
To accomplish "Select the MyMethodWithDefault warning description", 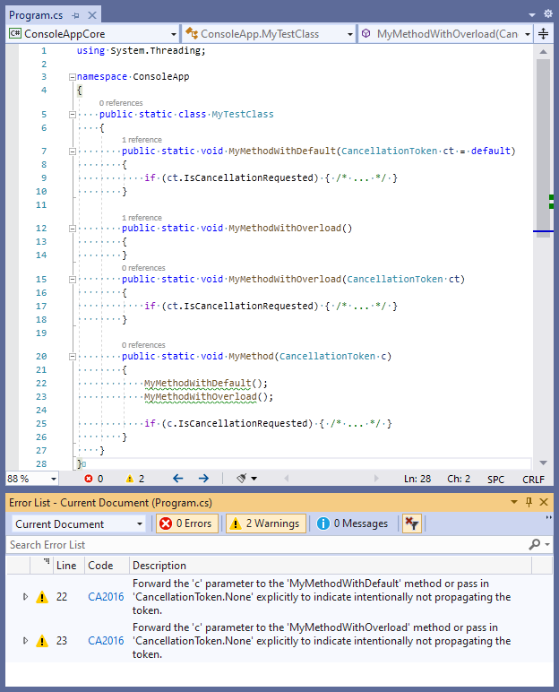I will (322, 597).
